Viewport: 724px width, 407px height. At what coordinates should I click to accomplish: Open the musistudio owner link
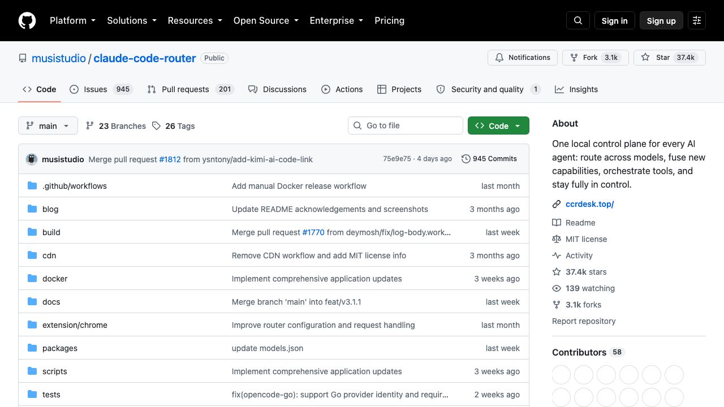coord(59,58)
